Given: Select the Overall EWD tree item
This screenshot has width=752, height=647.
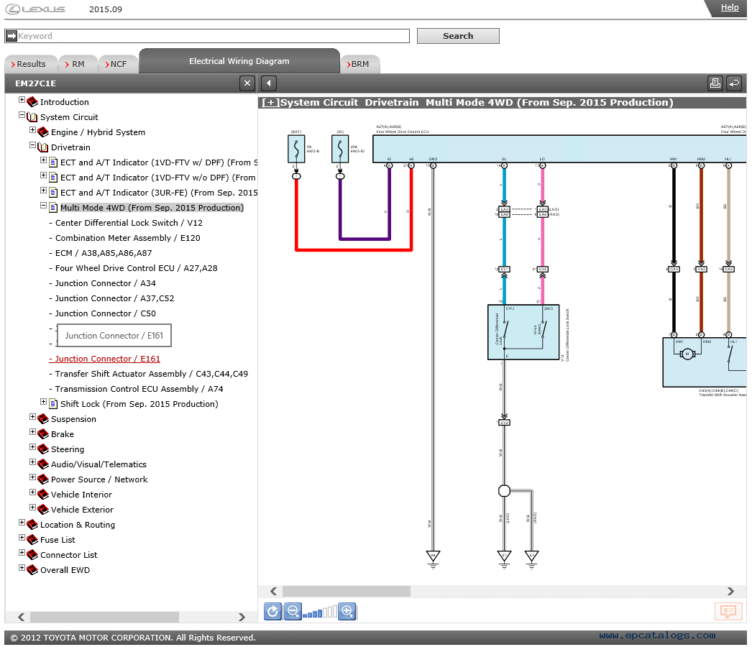Looking at the screenshot, I should pos(65,570).
